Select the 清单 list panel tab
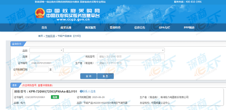Viewport: 226px width, 110px height. 14,85
